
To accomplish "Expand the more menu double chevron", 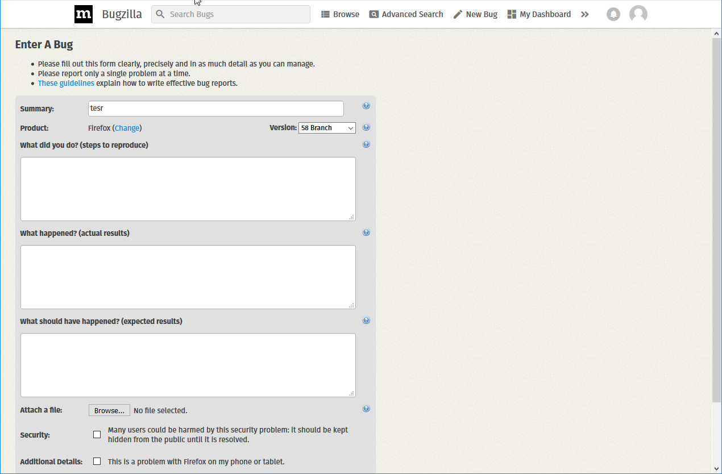I will 585,14.
